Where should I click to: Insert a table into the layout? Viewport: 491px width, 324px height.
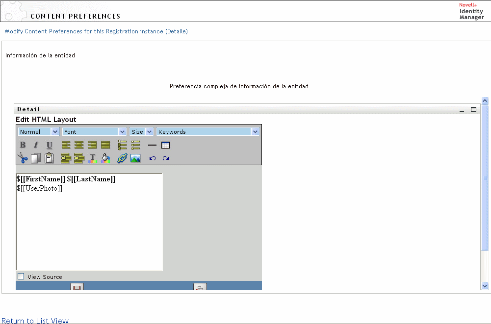pos(166,145)
